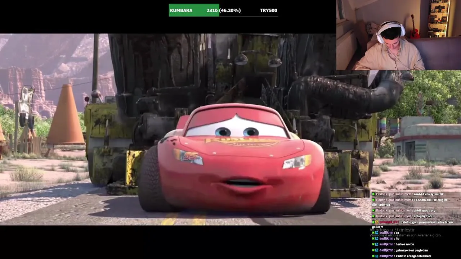The height and width of the screenshot is (259, 461).
Task: Click the asdfjkmn message "herkes nerde"
Action: (x=404, y=244)
